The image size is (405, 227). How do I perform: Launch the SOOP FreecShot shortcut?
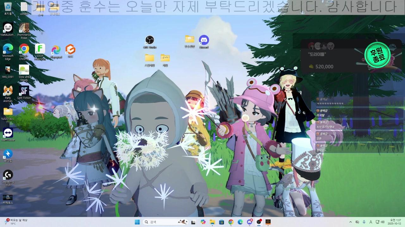pyautogui.click(x=40, y=52)
